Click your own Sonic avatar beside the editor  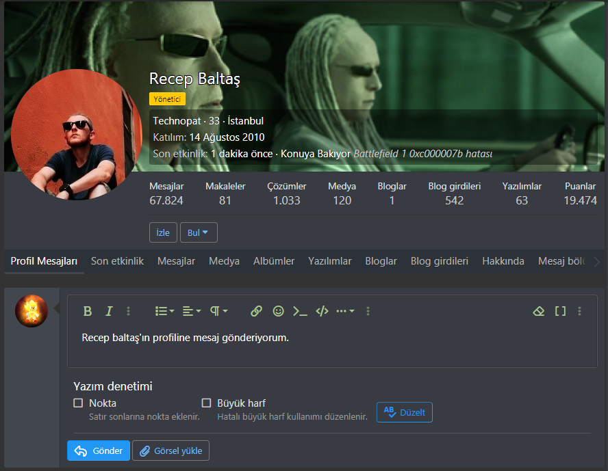(31, 311)
